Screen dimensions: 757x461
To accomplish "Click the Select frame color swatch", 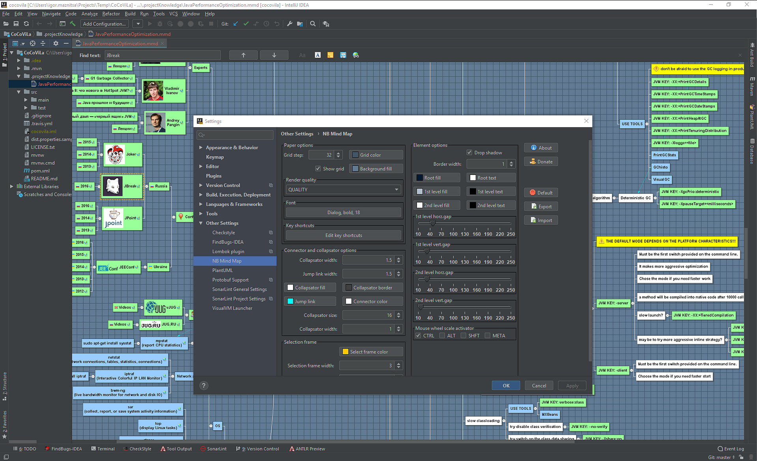I will coord(371,352).
